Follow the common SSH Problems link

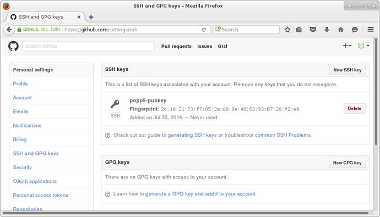(x=283, y=135)
